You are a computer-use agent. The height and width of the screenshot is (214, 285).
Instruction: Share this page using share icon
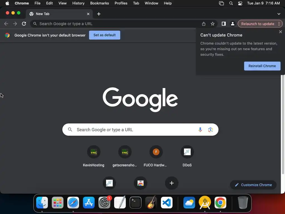(x=203, y=24)
